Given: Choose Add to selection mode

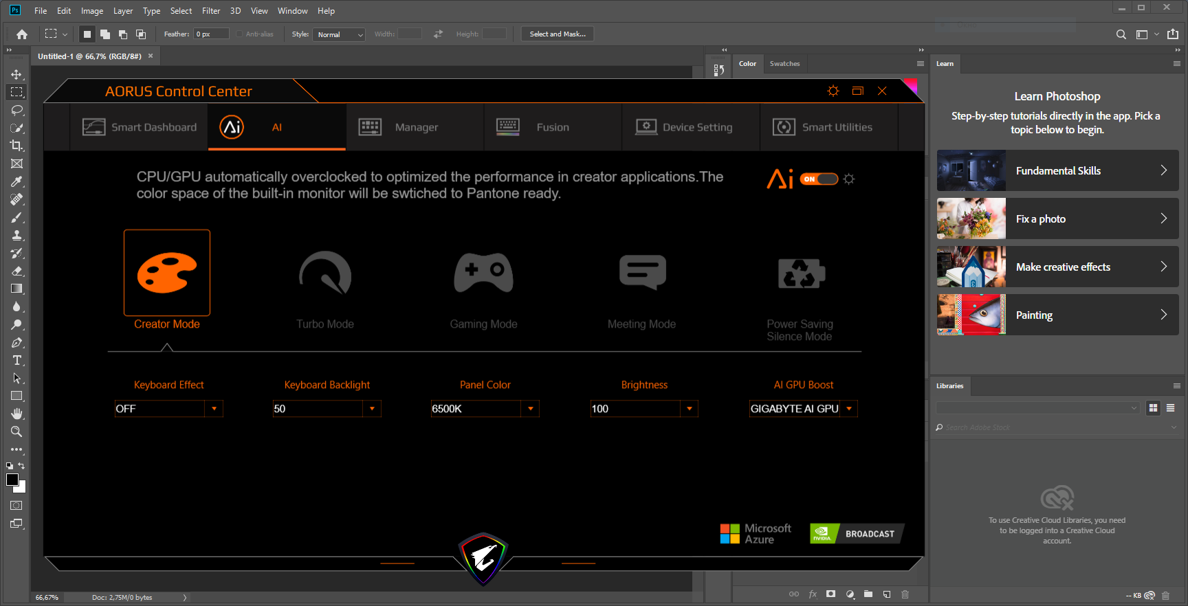Looking at the screenshot, I should click(x=105, y=34).
